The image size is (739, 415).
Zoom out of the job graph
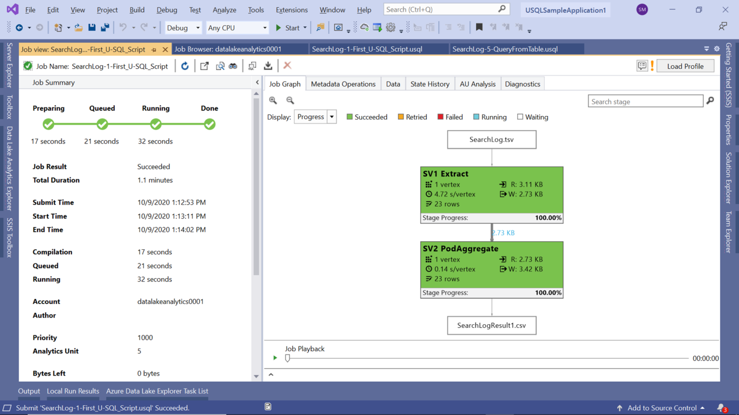[290, 100]
